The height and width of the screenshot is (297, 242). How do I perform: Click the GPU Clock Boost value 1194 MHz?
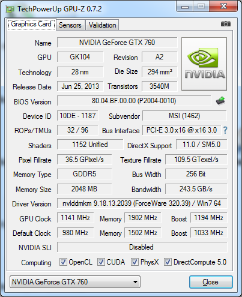209,218
